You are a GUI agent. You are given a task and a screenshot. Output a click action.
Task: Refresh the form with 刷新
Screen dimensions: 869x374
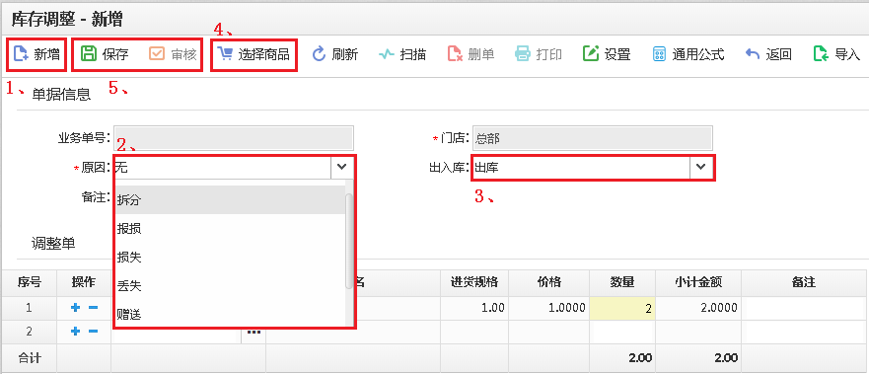(334, 54)
